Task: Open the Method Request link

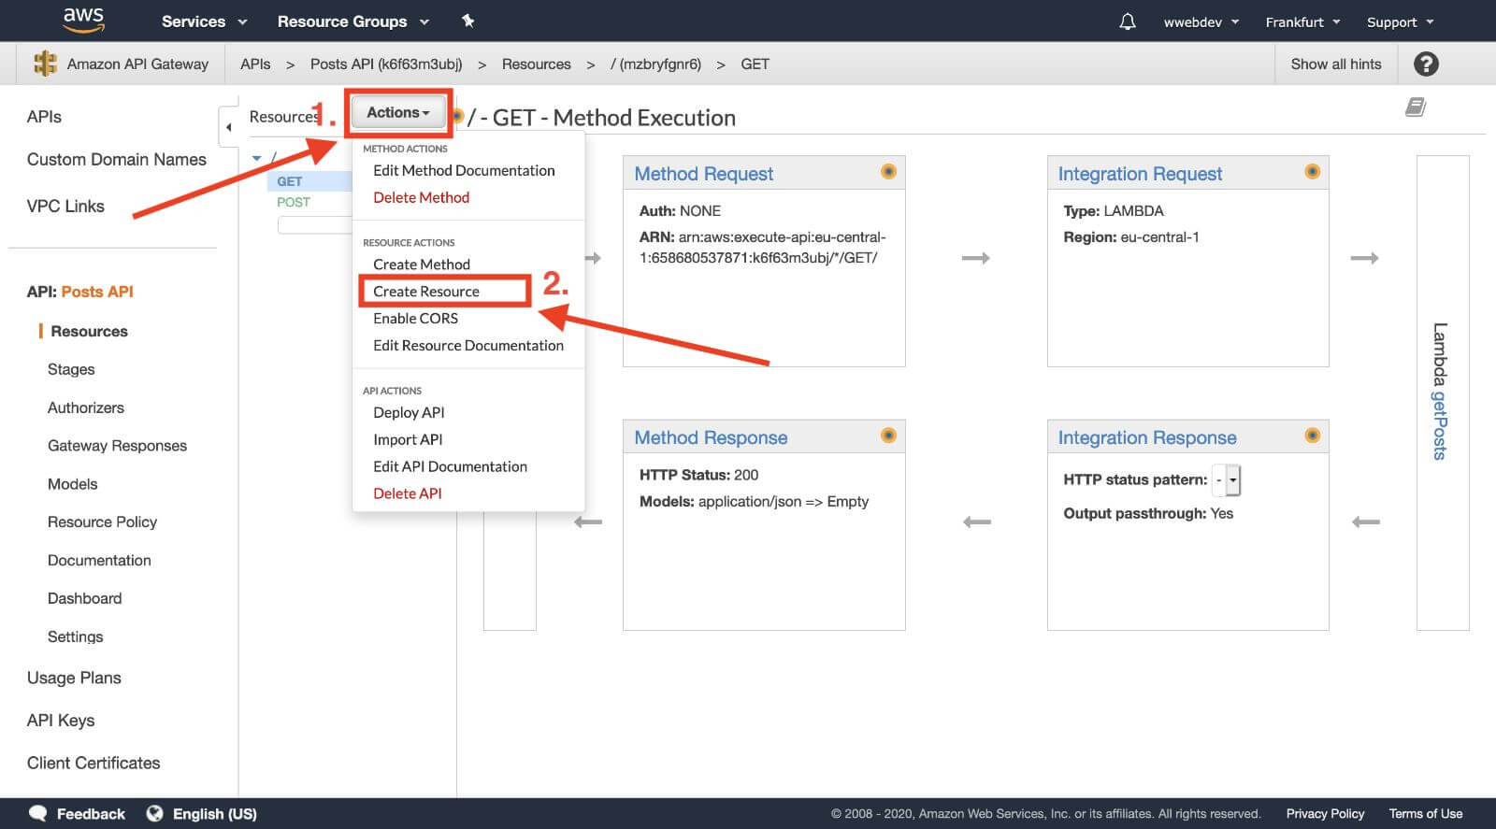Action: point(703,174)
